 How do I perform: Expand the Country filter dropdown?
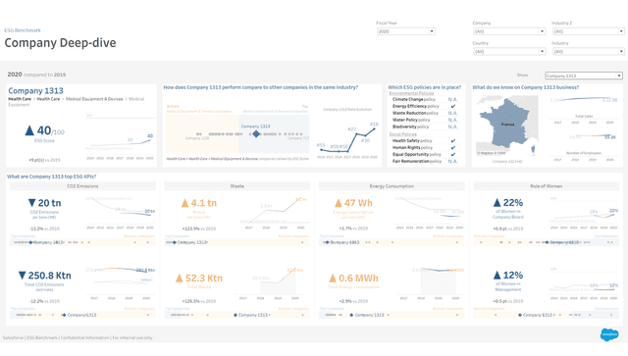(509, 51)
